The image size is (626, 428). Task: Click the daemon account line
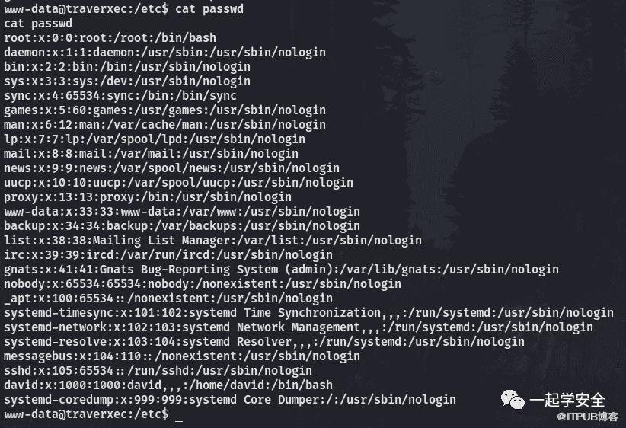tap(164, 53)
